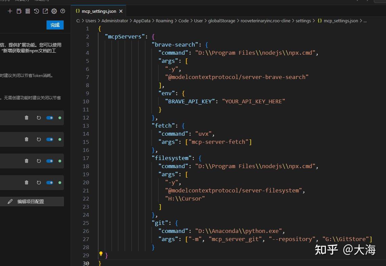Expand the mcp_settings.json breadcrumb symbol list

click(340, 21)
